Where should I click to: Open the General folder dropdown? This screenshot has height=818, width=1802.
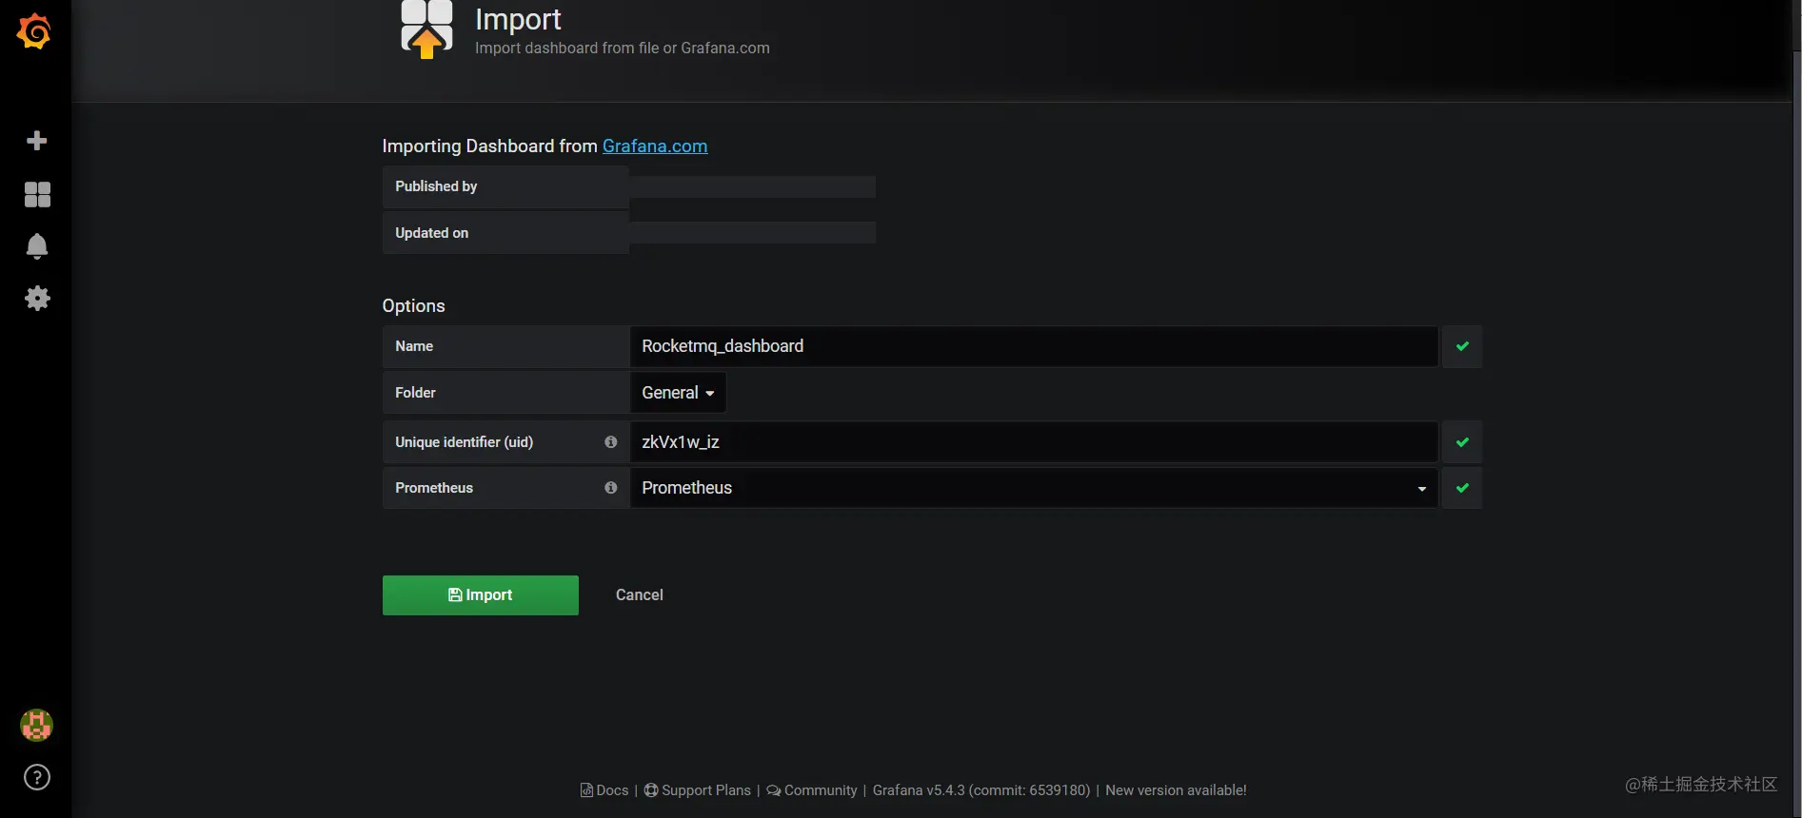point(678,393)
